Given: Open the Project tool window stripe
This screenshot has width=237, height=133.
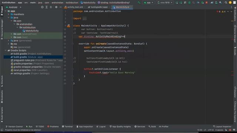Looking at the screenshot, I should (x=2, y=11).
